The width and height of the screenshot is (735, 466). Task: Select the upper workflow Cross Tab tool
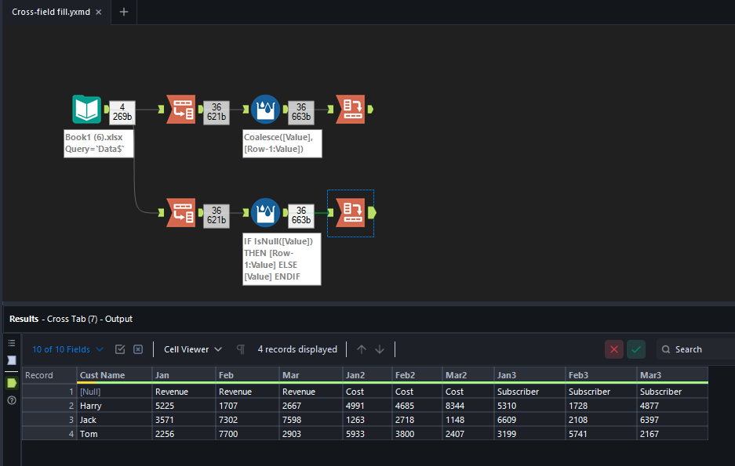tap(350, 109)
